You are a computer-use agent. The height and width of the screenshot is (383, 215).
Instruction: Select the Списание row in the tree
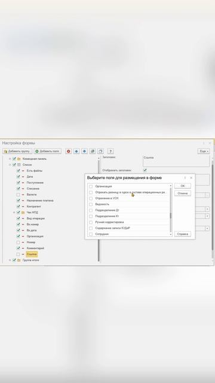tap(33, 189)
